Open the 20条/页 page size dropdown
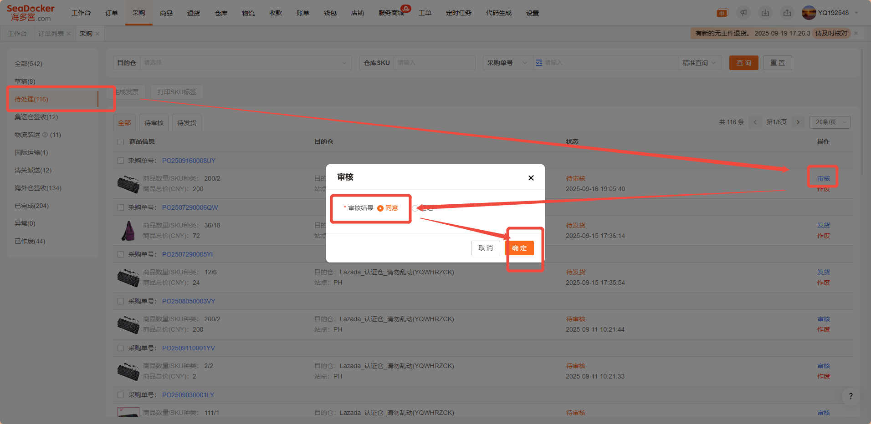 click(x=830, y=122)
